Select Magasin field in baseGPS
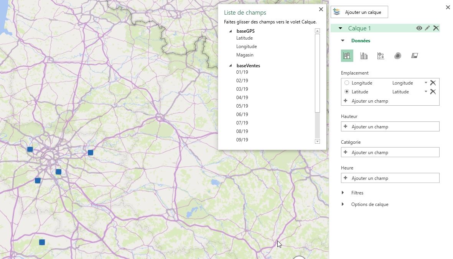Image resolution: width=453 pixels, height=259 pixels. click(245, 55)
